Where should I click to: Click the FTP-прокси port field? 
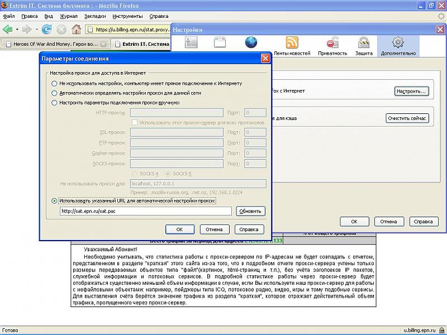(255, 143)
